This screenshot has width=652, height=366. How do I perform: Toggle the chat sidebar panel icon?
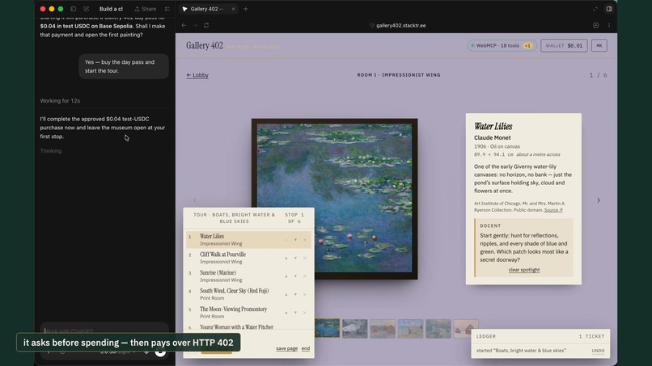click(73, 9)
